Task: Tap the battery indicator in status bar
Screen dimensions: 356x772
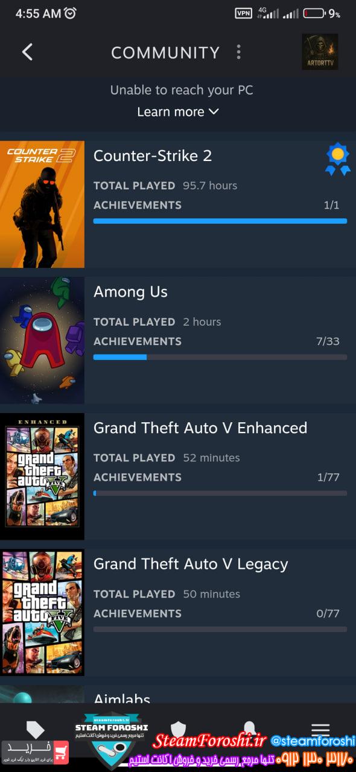Action: [x=314, y=13]
